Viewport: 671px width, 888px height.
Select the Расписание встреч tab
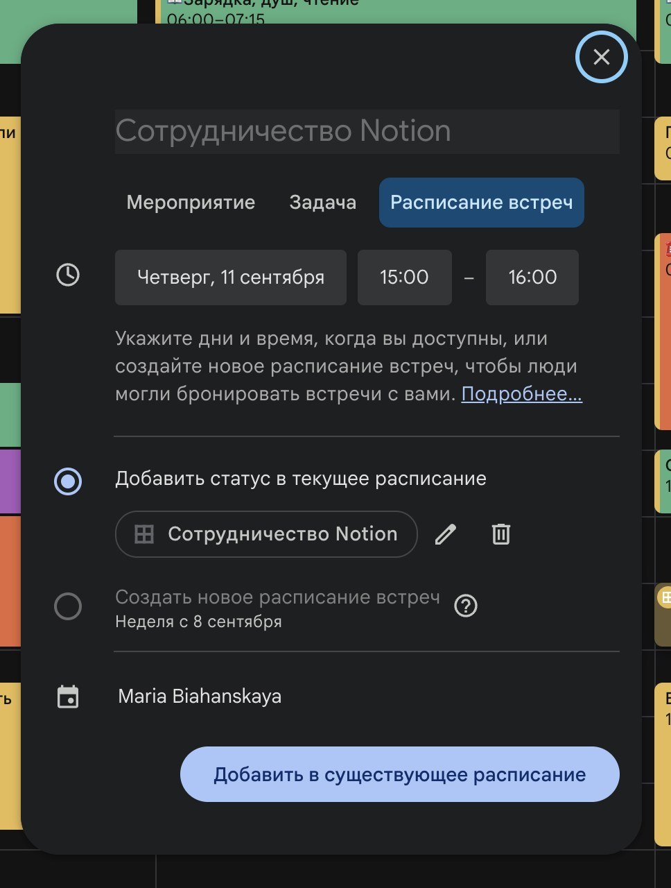[x=482, y=203]
